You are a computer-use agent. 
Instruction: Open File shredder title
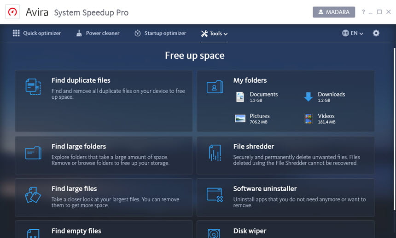pyautogui.click(x=254, y=146)
